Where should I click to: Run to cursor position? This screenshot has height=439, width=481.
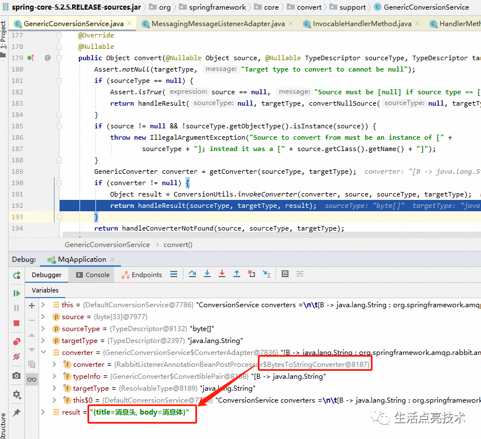[266, 274]
